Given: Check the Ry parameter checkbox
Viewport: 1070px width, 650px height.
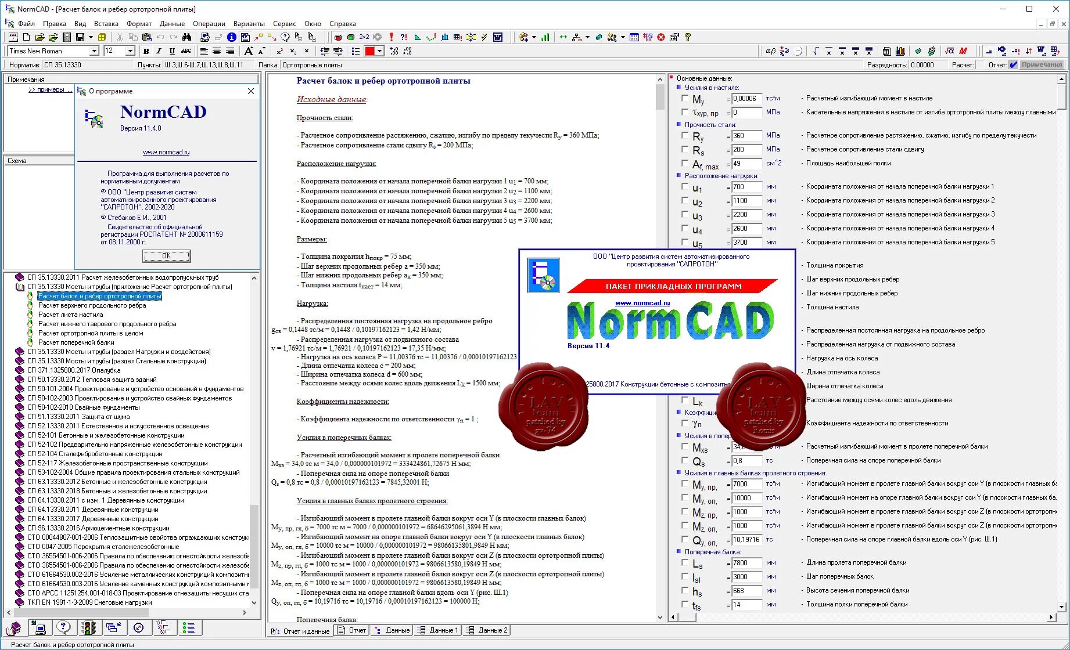Looking at the screenshot, I should (x=685, y=135).
